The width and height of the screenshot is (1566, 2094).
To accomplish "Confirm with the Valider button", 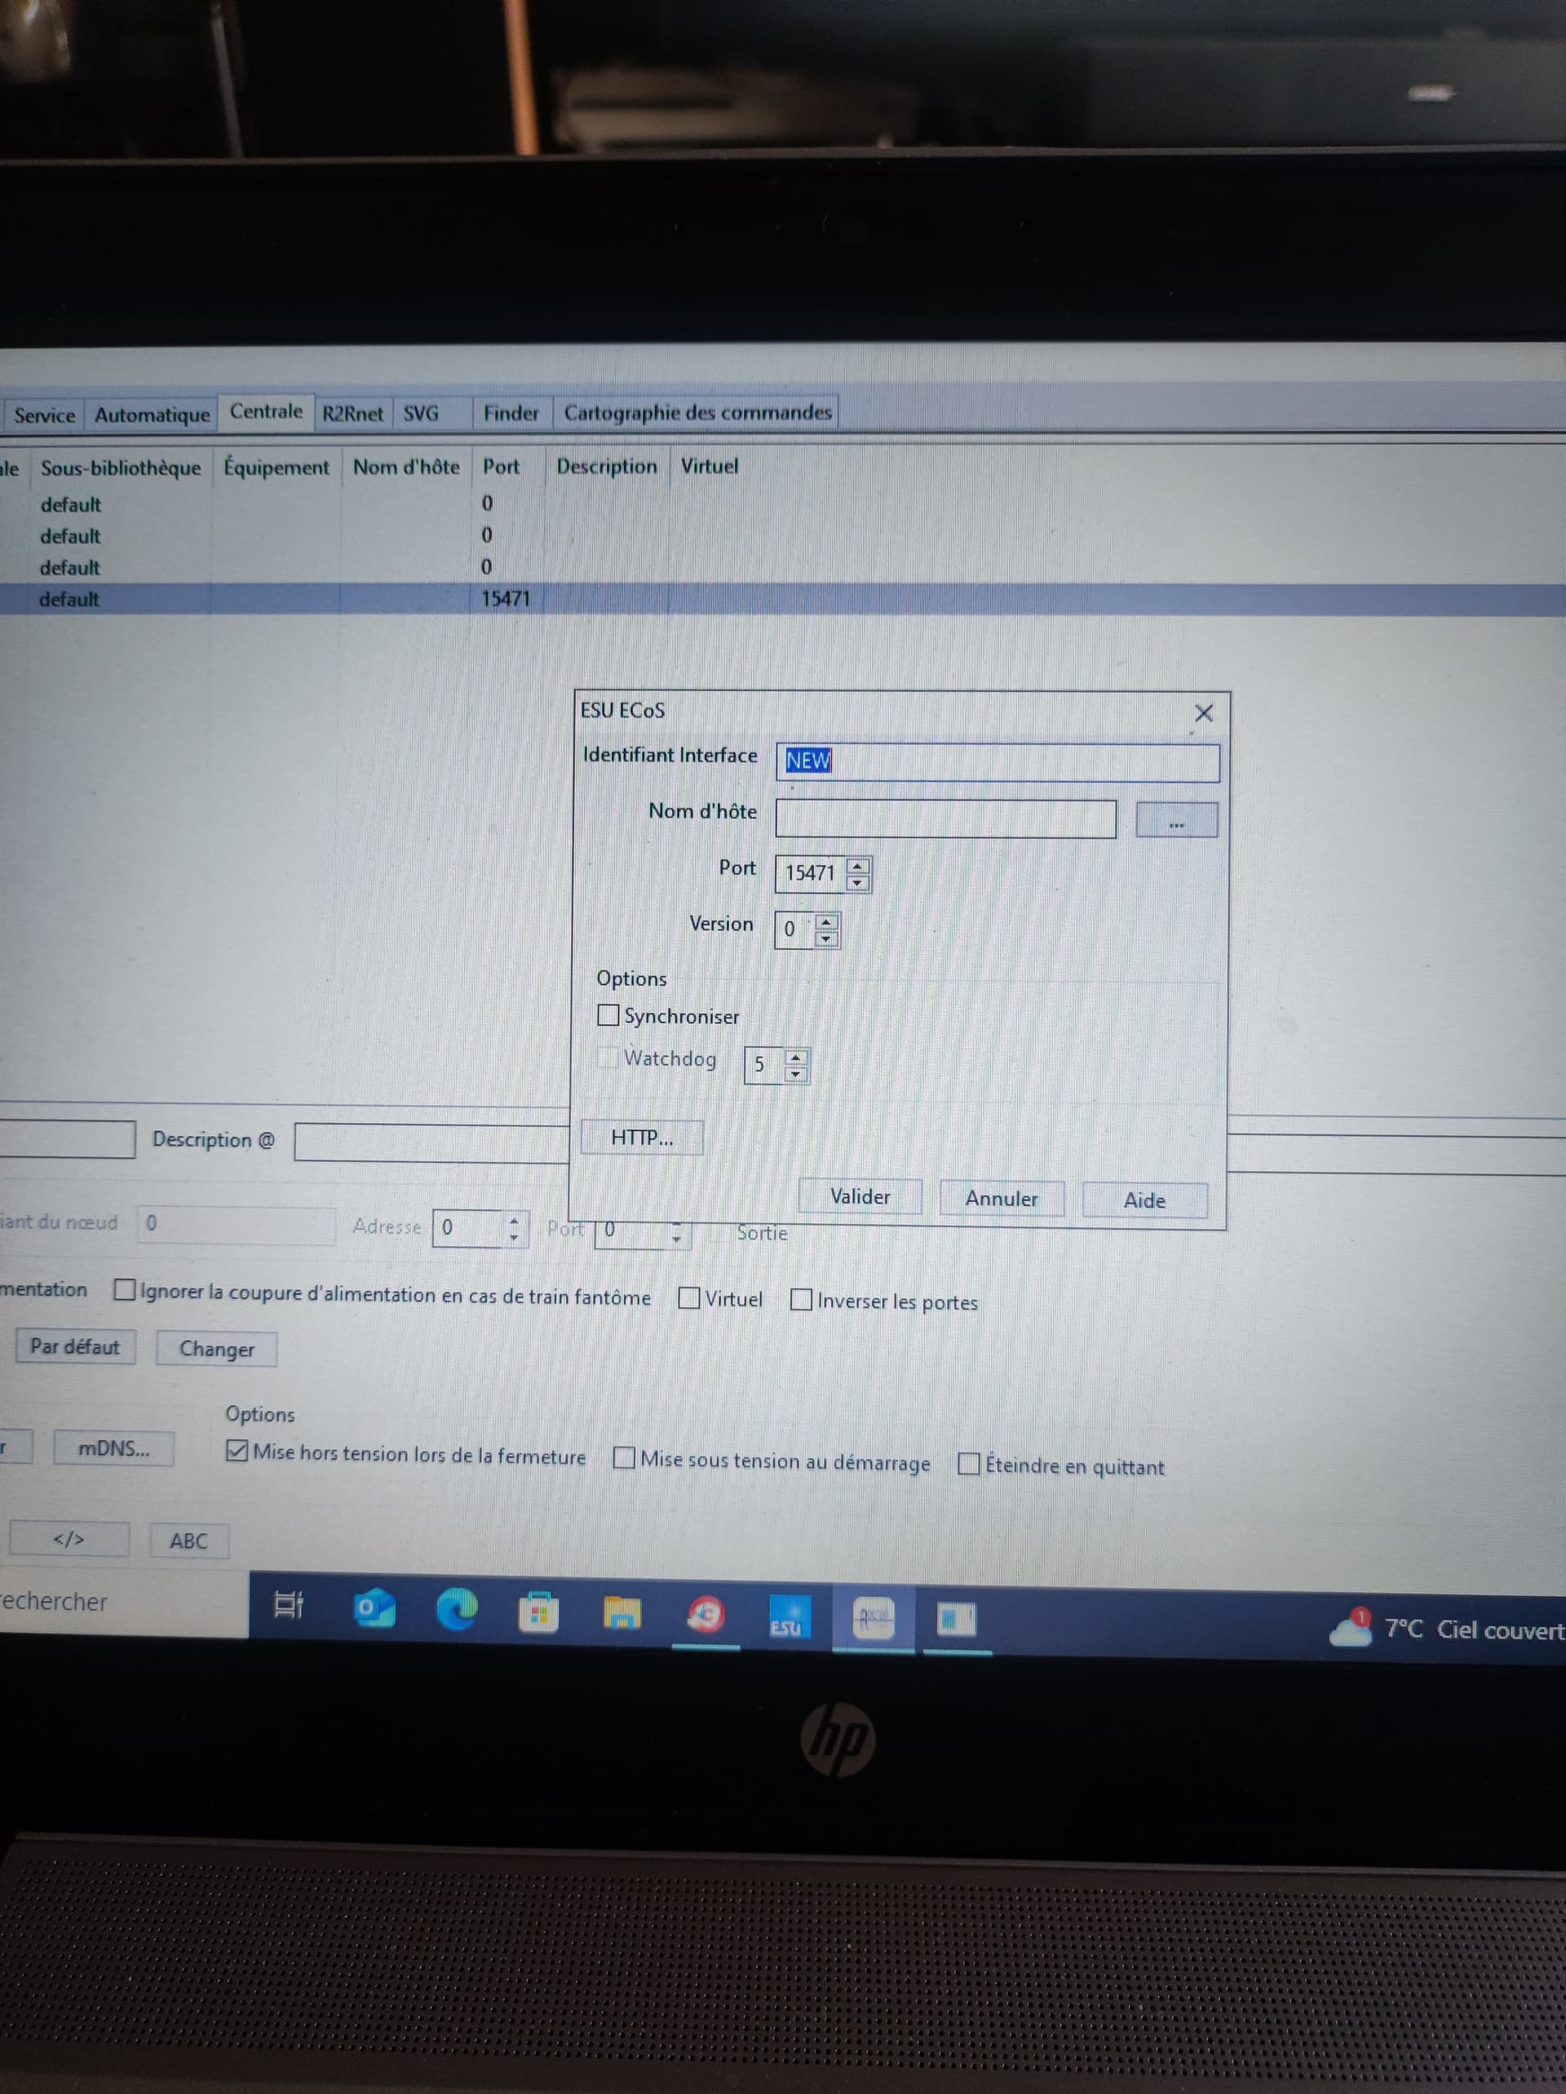I will coord(859,1196).
